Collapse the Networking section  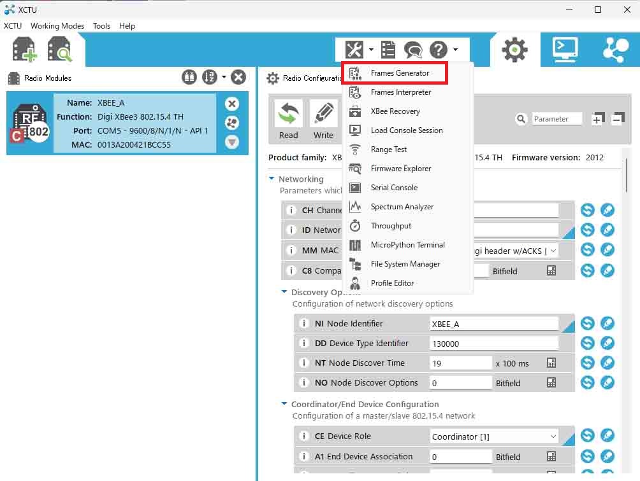coord(272,178)
